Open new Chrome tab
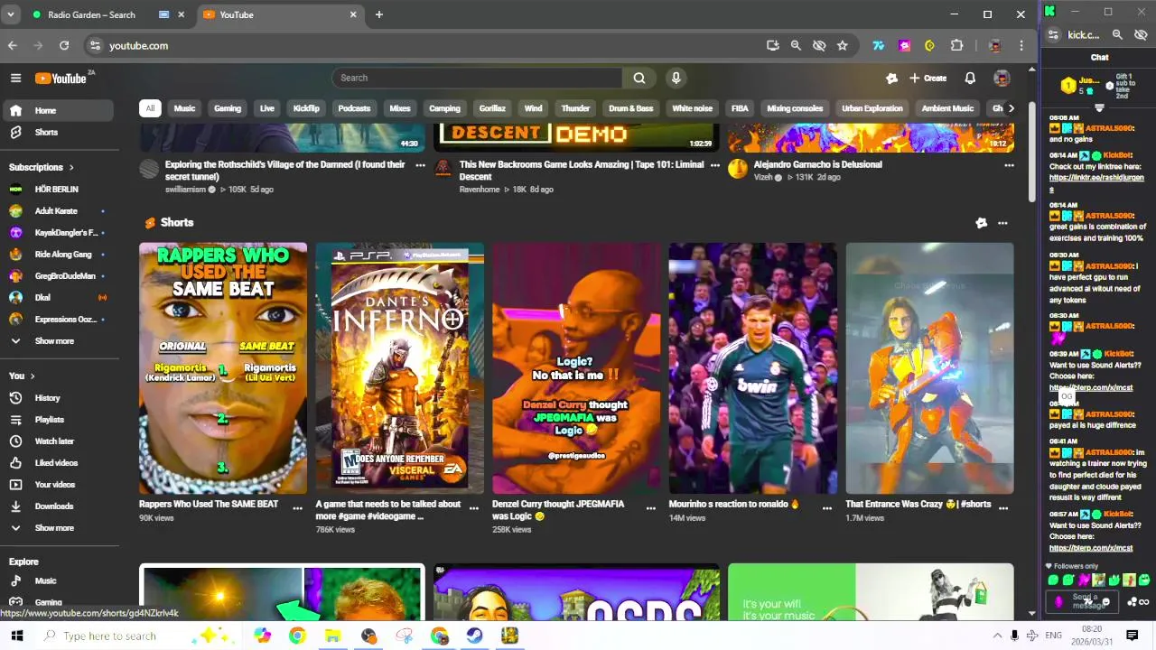The height and width of the screenshot is (650, 1156). [x=379, y=14]
